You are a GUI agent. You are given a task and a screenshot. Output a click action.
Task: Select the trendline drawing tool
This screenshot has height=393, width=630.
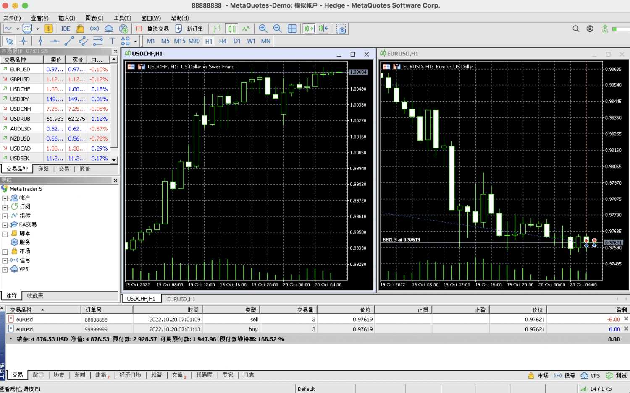click(69, 41)
